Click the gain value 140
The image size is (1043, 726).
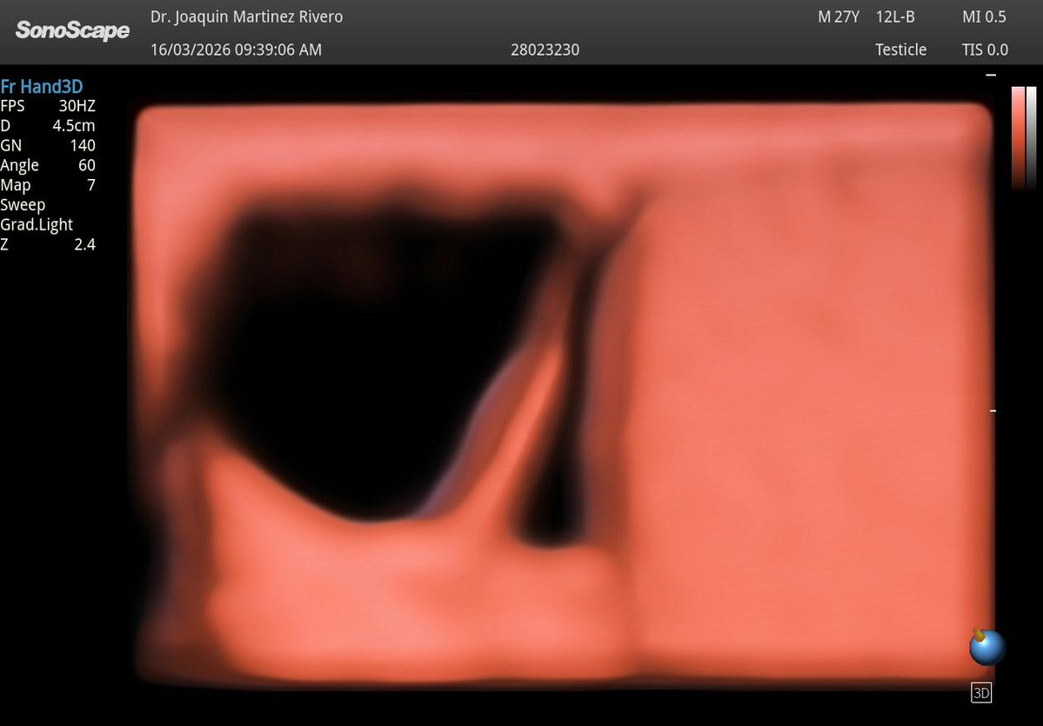tap(83, 145)
